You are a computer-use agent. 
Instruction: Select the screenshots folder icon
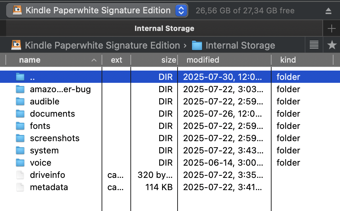pyautogui.click(x=20, y=138)
